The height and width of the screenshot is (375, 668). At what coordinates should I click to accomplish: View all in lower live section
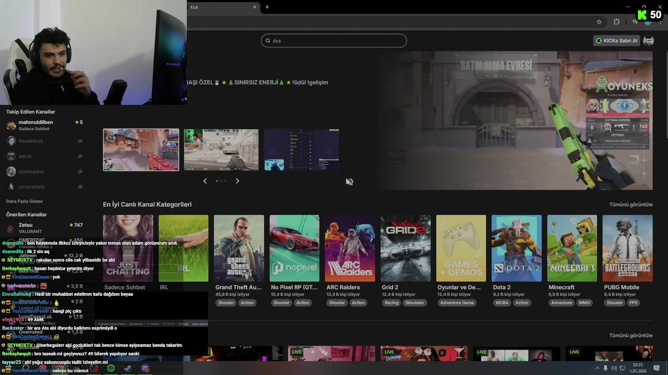click(631, 335)
